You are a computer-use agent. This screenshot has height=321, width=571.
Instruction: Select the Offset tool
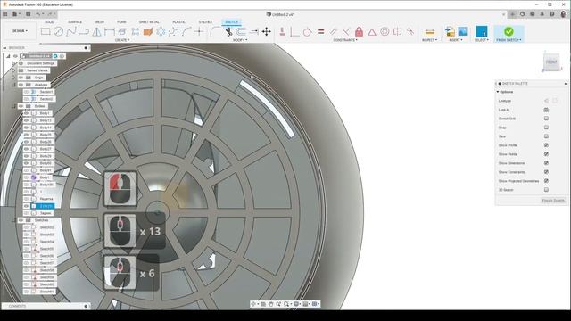pos(241,32)
